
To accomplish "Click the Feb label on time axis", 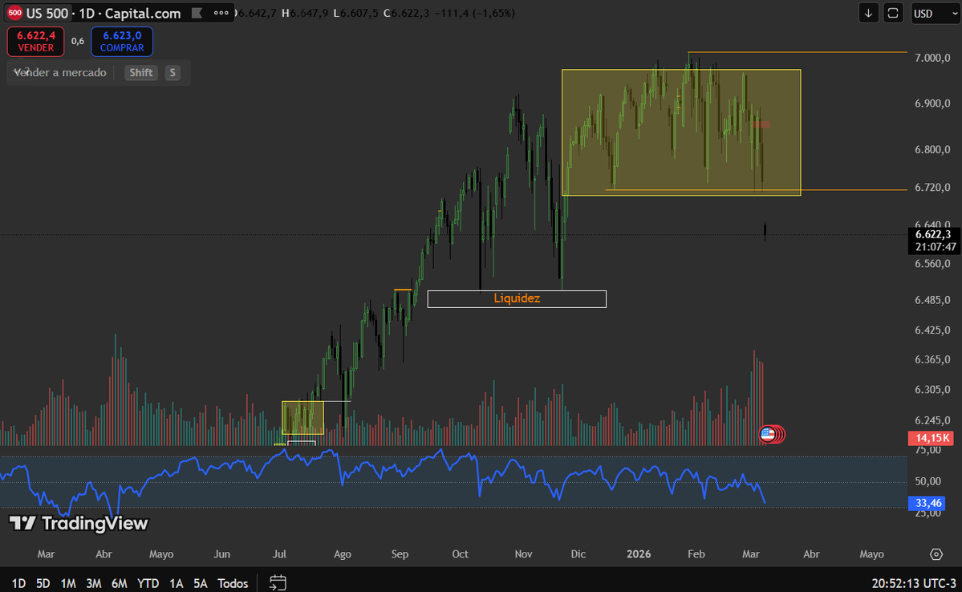I will click(x=696, y=554).
